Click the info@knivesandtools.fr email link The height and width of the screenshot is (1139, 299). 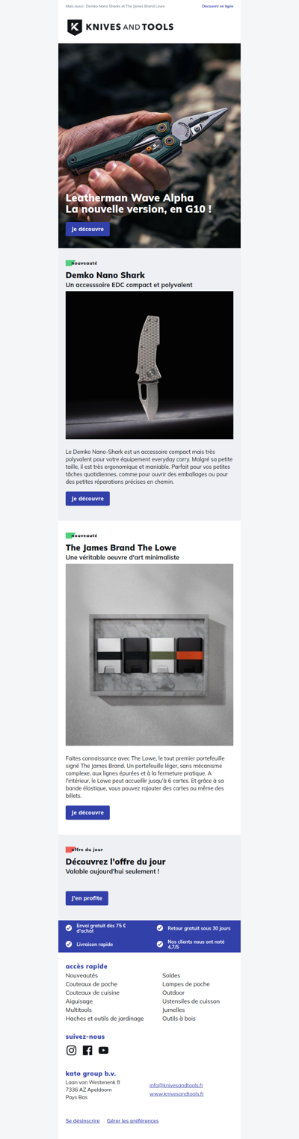pos(176,1085)
